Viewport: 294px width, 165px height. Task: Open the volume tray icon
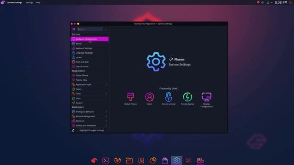click(x=263, y=2)
